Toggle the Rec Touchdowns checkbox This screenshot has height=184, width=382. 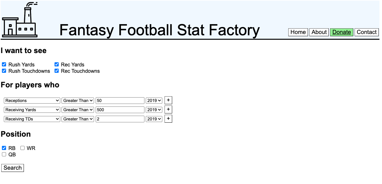(57, 71)
